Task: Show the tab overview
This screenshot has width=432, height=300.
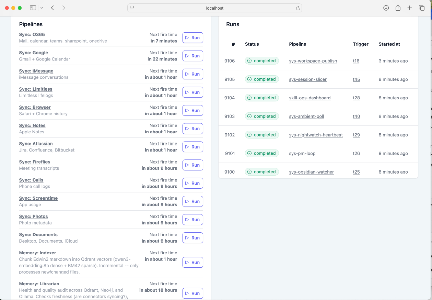Action: [421, 8]
